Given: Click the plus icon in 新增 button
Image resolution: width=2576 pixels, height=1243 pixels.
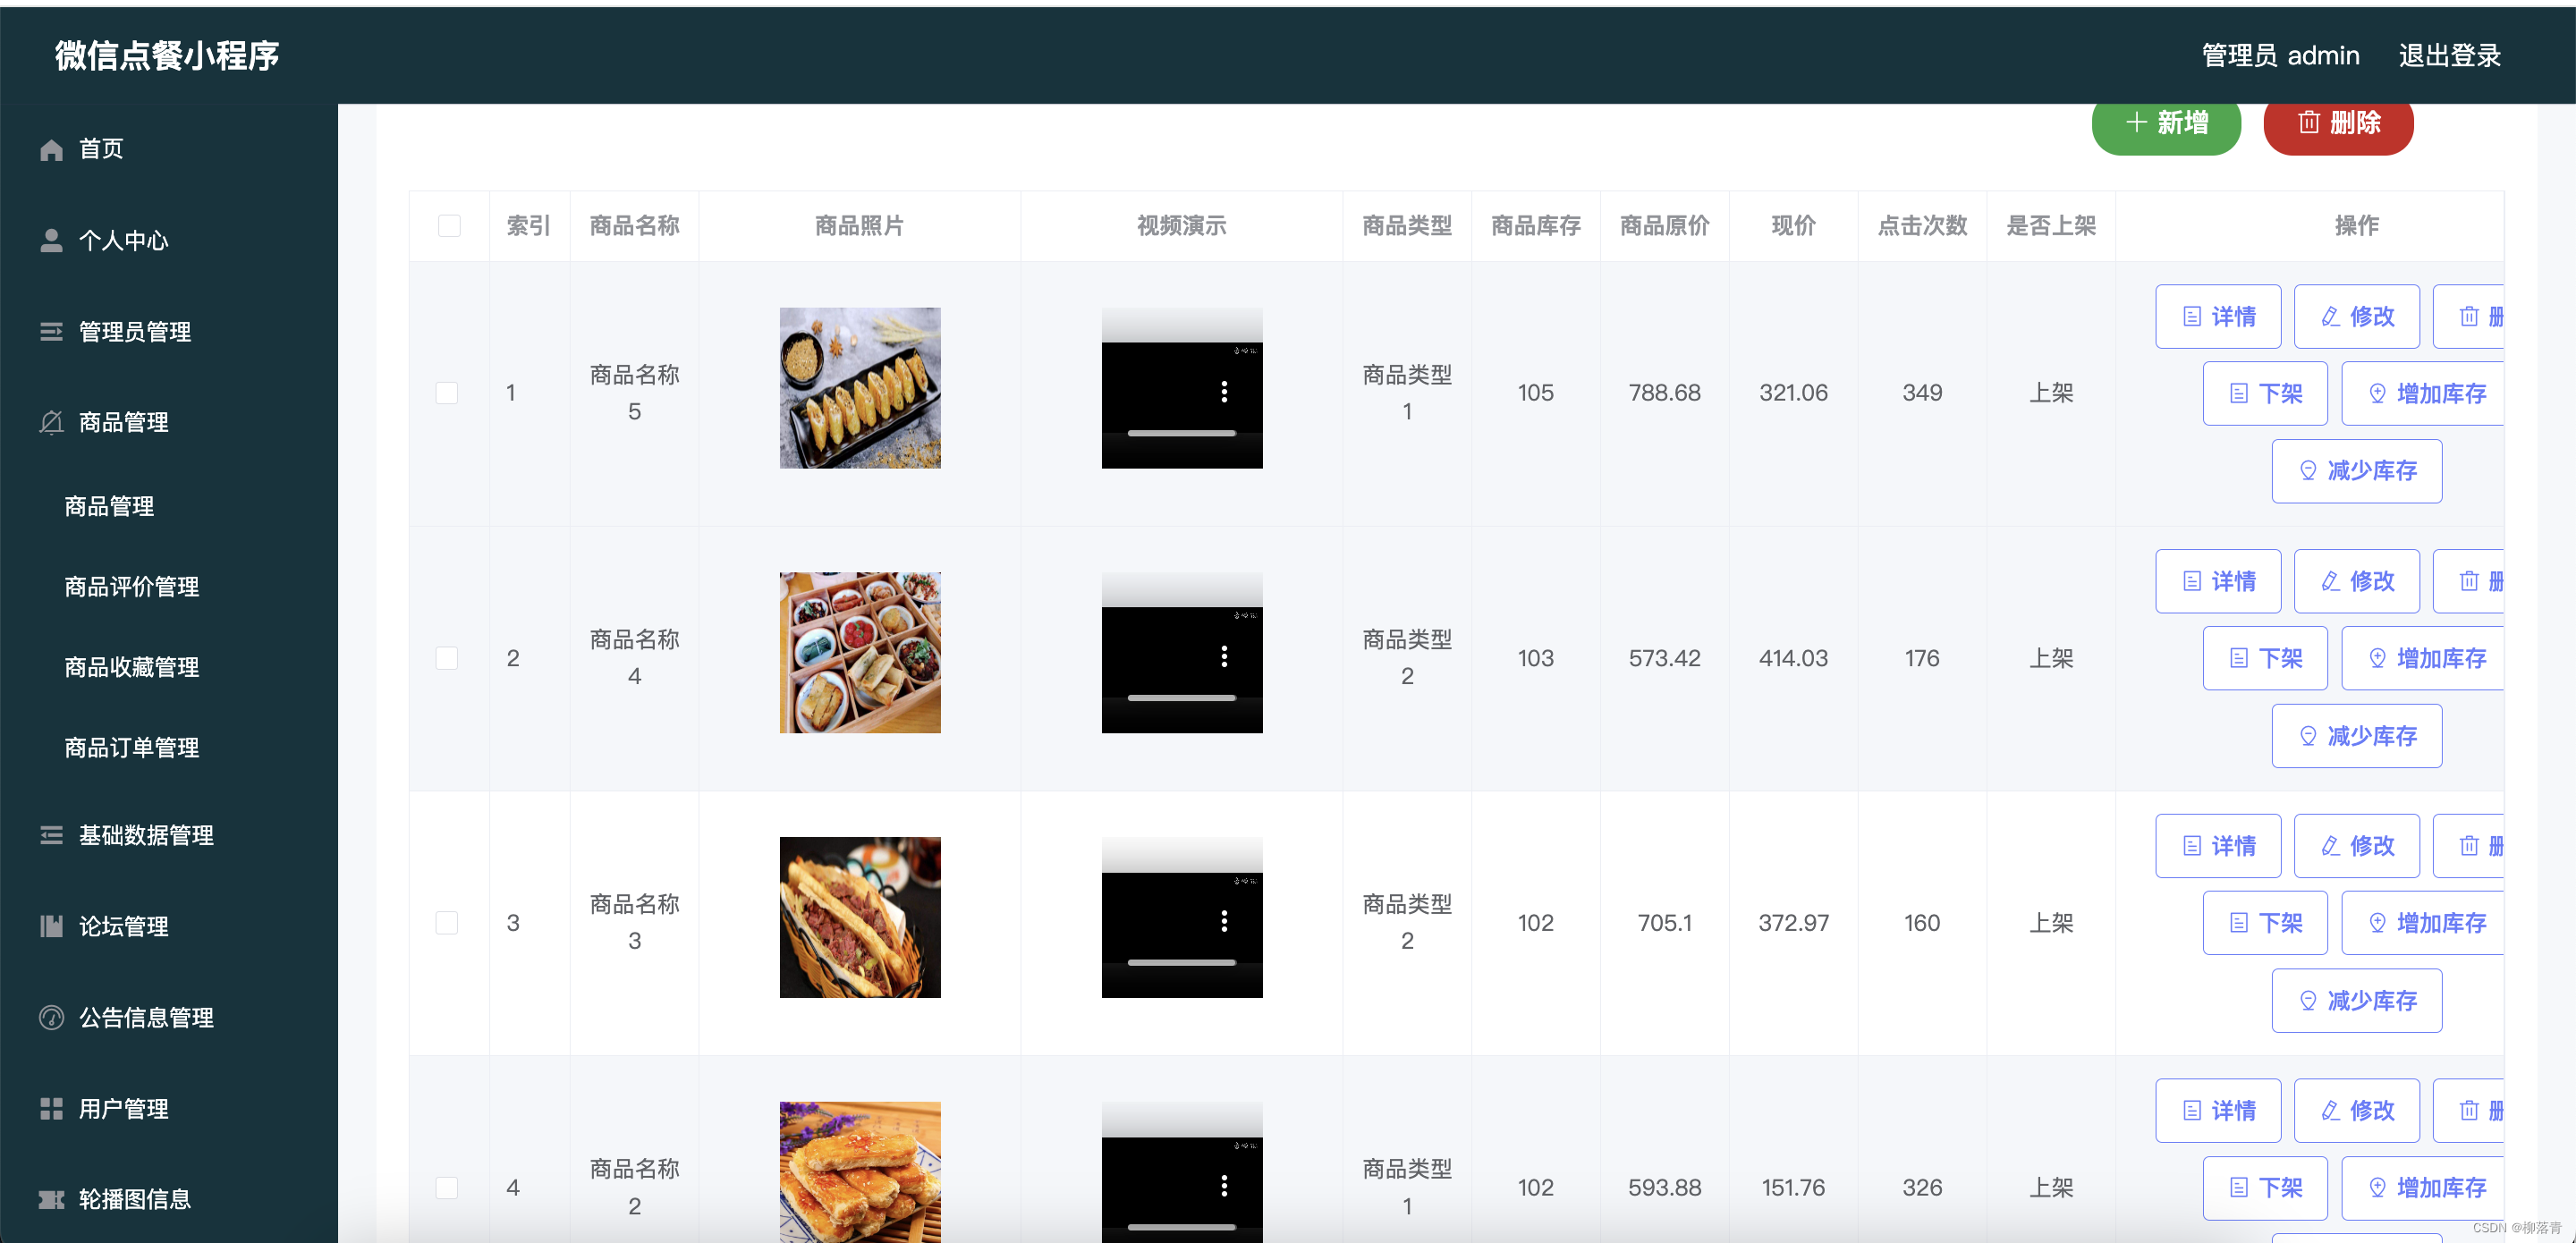Looking at the screenshot, I should tap(2136, 122).
